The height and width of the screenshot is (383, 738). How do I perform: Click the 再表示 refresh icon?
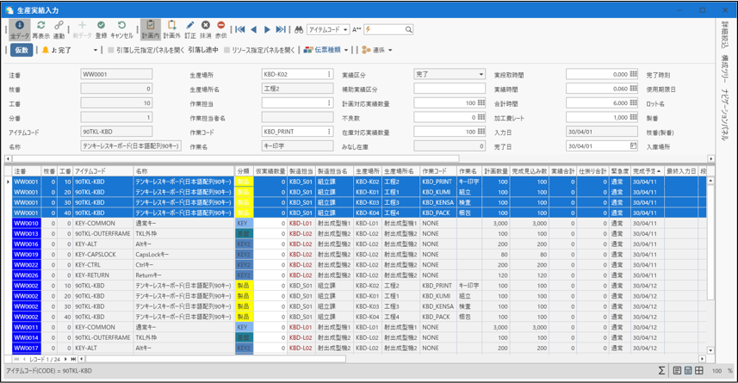click(40, 29)
